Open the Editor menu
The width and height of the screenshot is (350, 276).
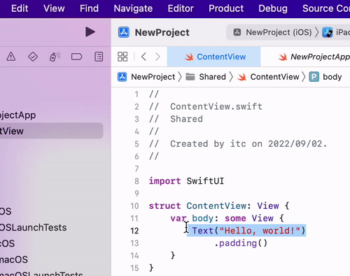click(x=181, y=8)
